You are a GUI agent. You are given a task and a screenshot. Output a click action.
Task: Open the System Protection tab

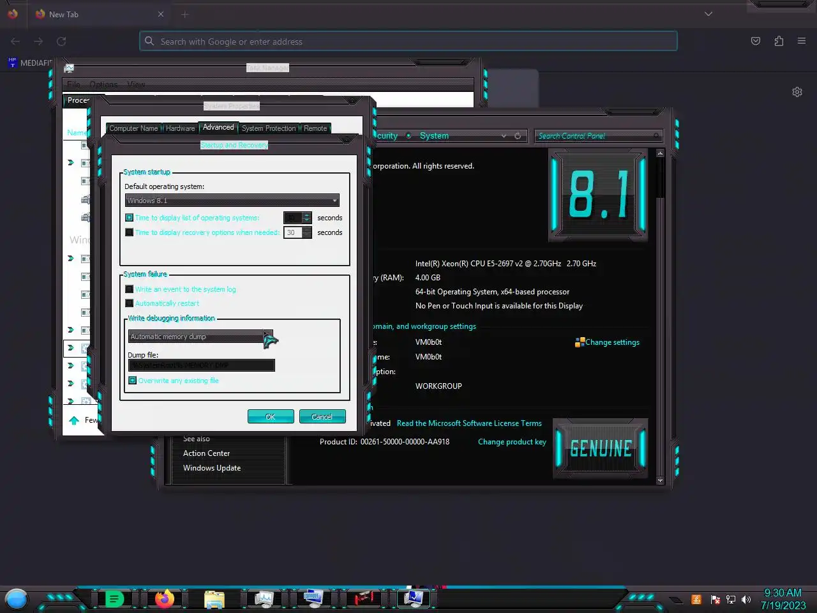[269, 128]
